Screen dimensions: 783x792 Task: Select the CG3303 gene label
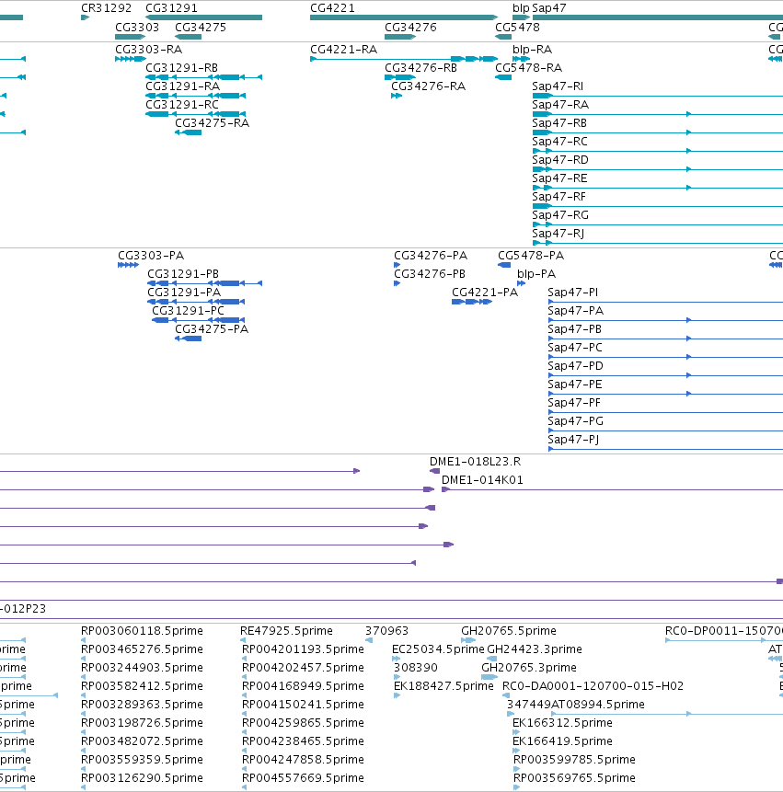(x=137, y=28)
